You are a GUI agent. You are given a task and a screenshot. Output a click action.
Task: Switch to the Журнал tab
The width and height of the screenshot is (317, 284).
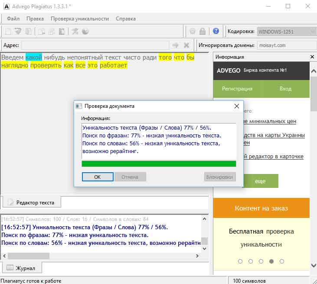point(22,268)
